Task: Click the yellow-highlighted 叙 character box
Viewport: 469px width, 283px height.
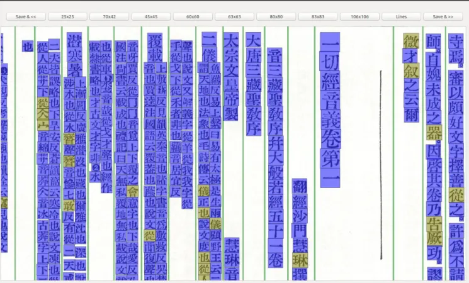Action: pyautogui.click(x=411, y=70)
